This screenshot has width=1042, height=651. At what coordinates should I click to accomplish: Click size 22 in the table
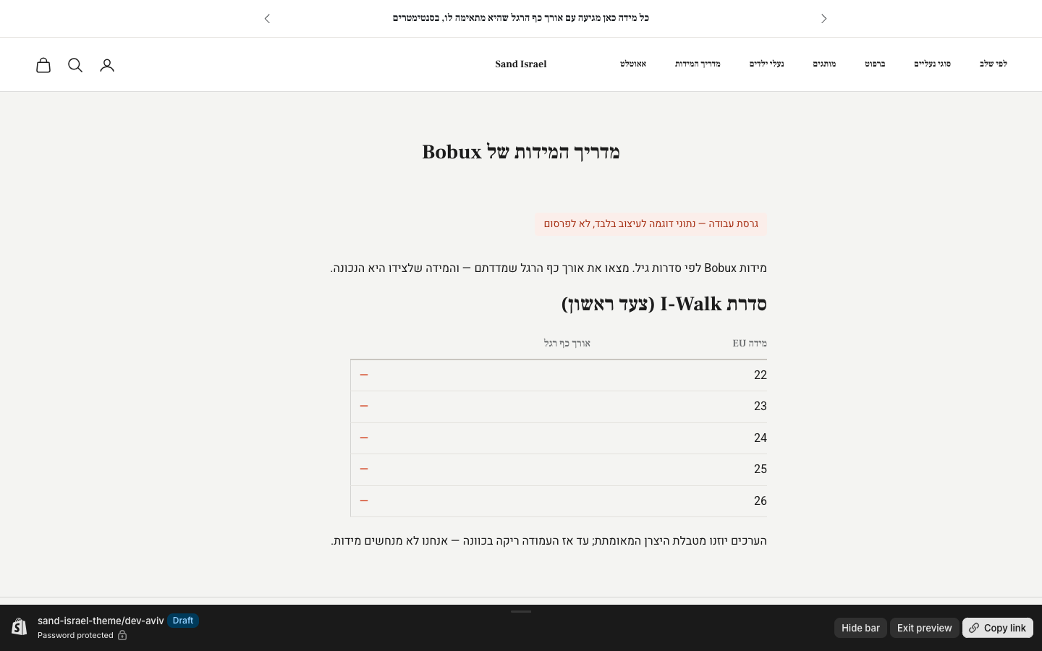click(760, 375)
